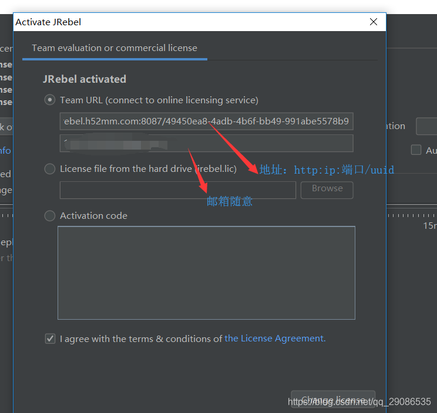The width and height of the screenshot is (437, 413).
Task: Click the jrebel.lic file path field
Action: (178, 190)
